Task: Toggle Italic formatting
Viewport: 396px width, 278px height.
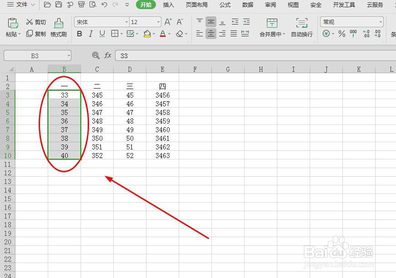Action: (90, 34)
